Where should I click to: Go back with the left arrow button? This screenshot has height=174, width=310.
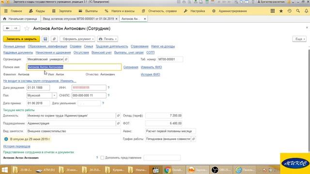(8, 29)
